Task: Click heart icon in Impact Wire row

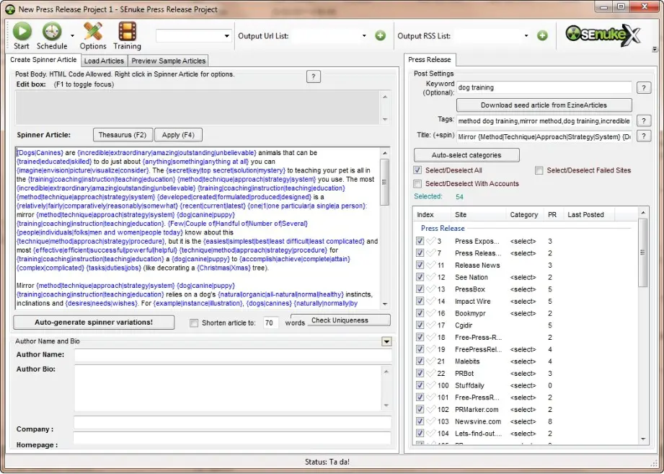Action: pyautogui.click(x=430, y=301)
